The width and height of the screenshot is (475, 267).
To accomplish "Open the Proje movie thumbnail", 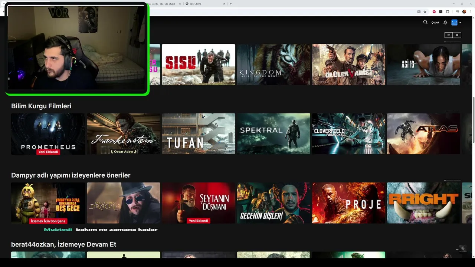I will [x=348, y=203].
